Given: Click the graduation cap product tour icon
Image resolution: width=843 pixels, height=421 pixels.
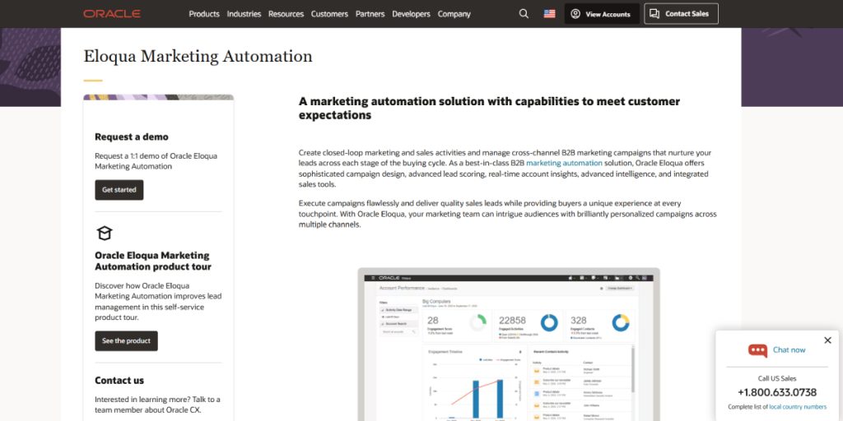Looking at the screenshot, I should pos(105,233).
